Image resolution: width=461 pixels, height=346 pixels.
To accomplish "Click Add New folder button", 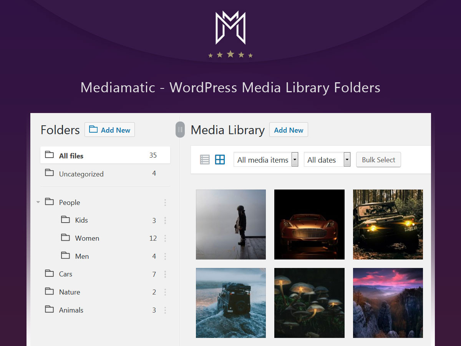I will coord(109,130).
